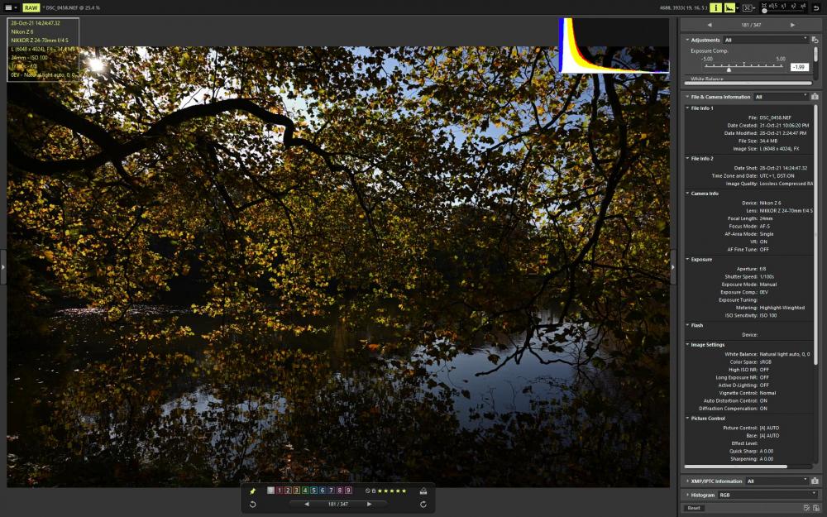Click the edit icon next to Reset

point(806,508)
